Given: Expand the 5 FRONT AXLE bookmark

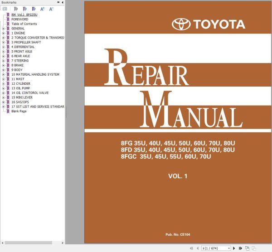Looking at the screenshot, I should coord(3,51).
